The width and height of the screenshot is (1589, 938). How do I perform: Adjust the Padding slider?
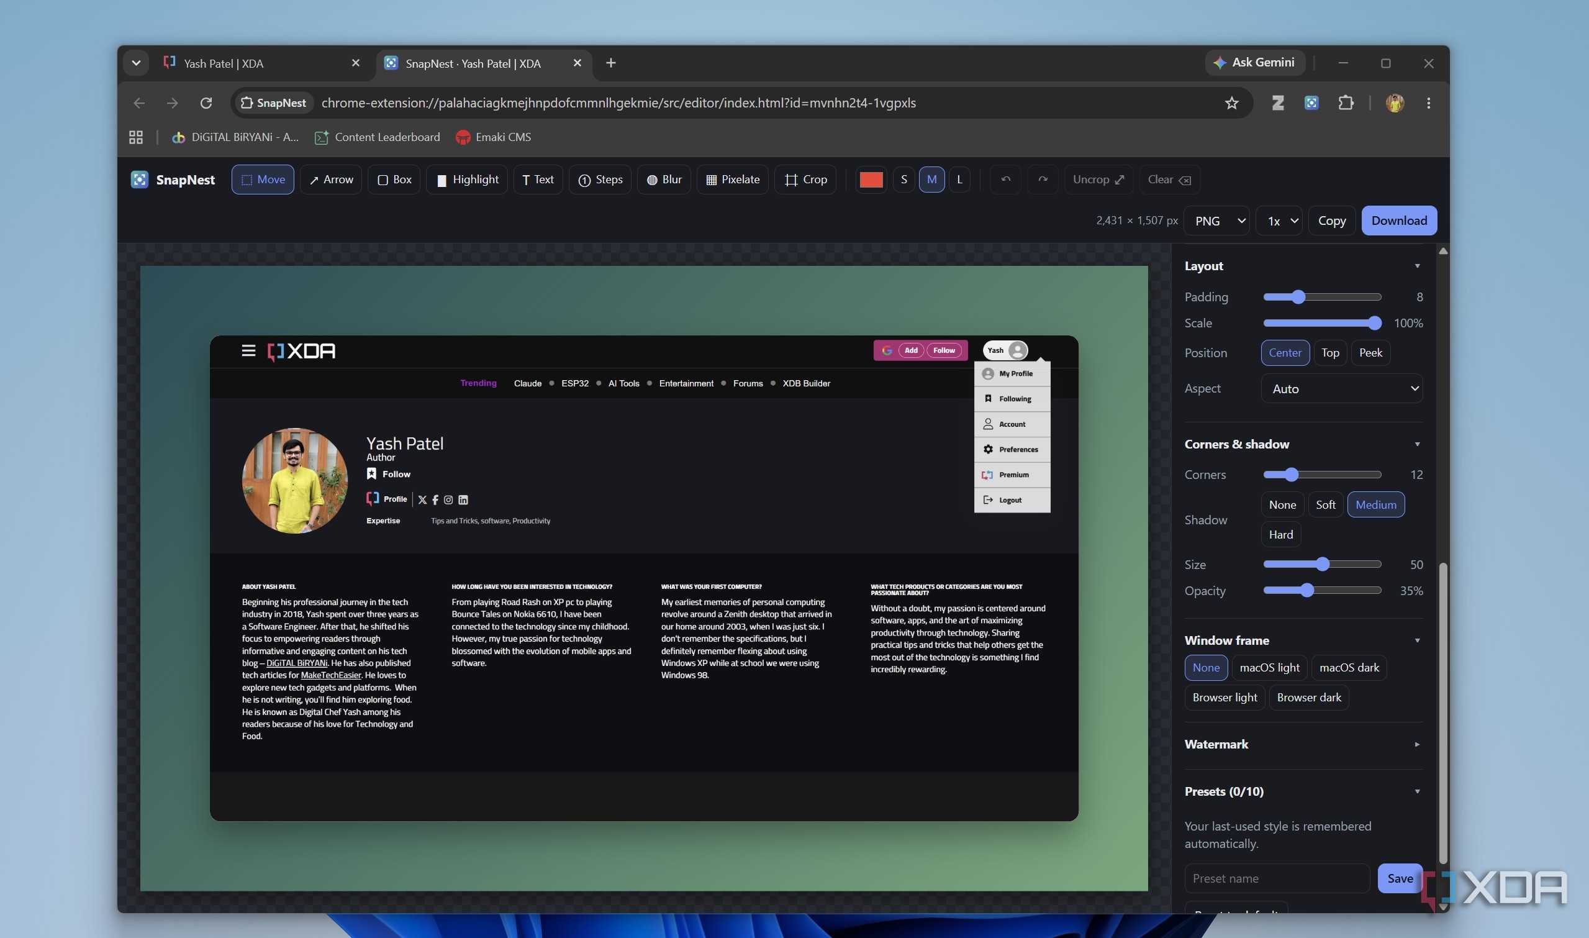point(1323,297)
